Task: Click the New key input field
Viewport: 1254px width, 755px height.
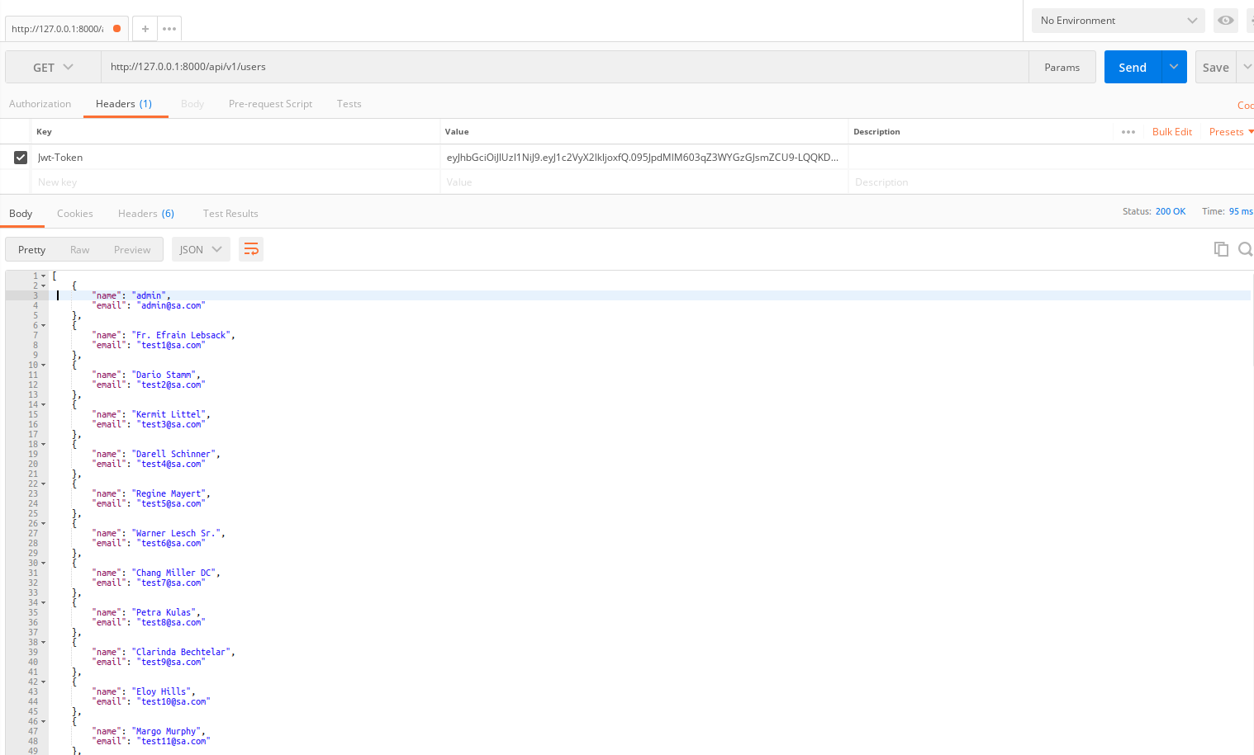Action: tap(236, 182)
